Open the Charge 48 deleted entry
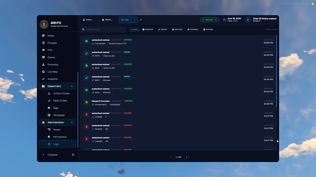Image resolution: width=316 pixels, height=177 pixels. pyautogui.click(x=178, y=139)
